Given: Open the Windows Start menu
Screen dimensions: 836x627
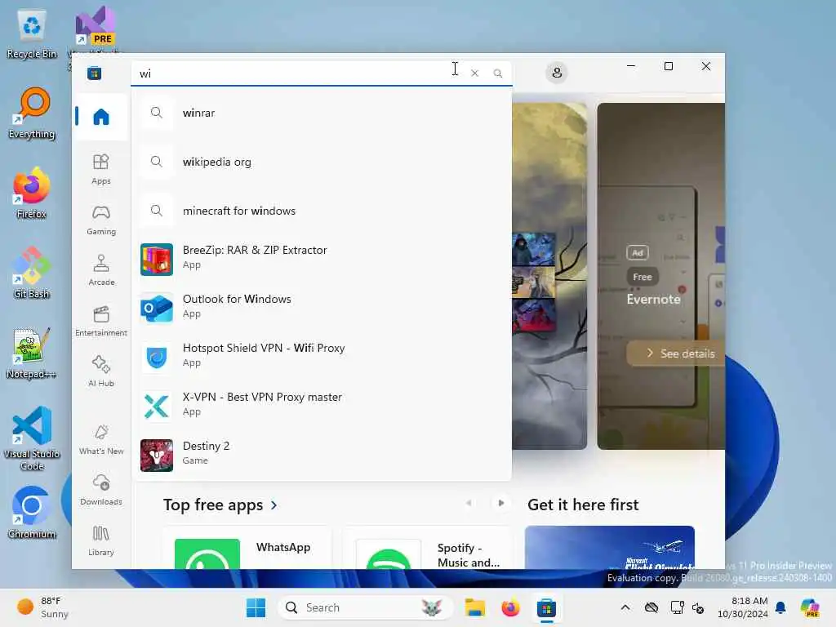Looking at the screenshot, I should (256, 607).
